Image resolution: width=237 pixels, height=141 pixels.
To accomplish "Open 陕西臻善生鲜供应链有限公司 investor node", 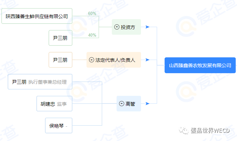I will point(37,16).
